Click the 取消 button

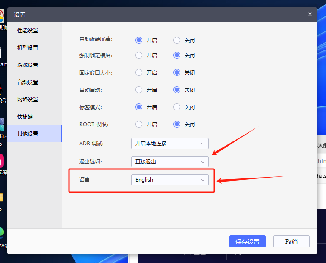(x=291, y=241)
